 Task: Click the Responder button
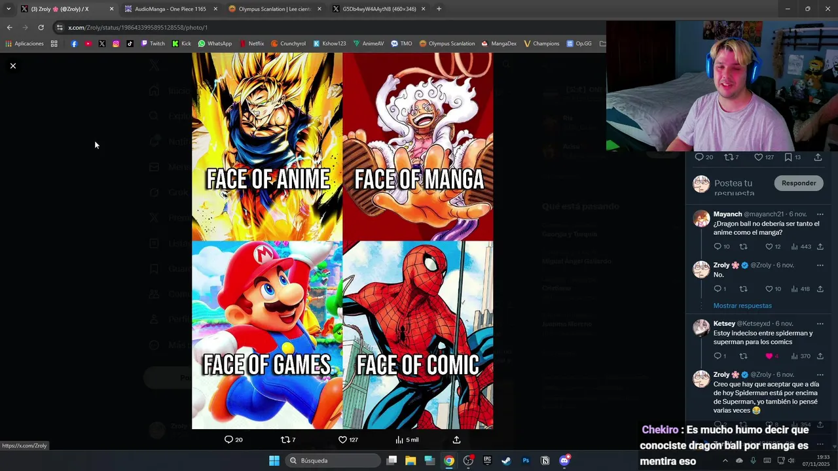pos(799,183)
